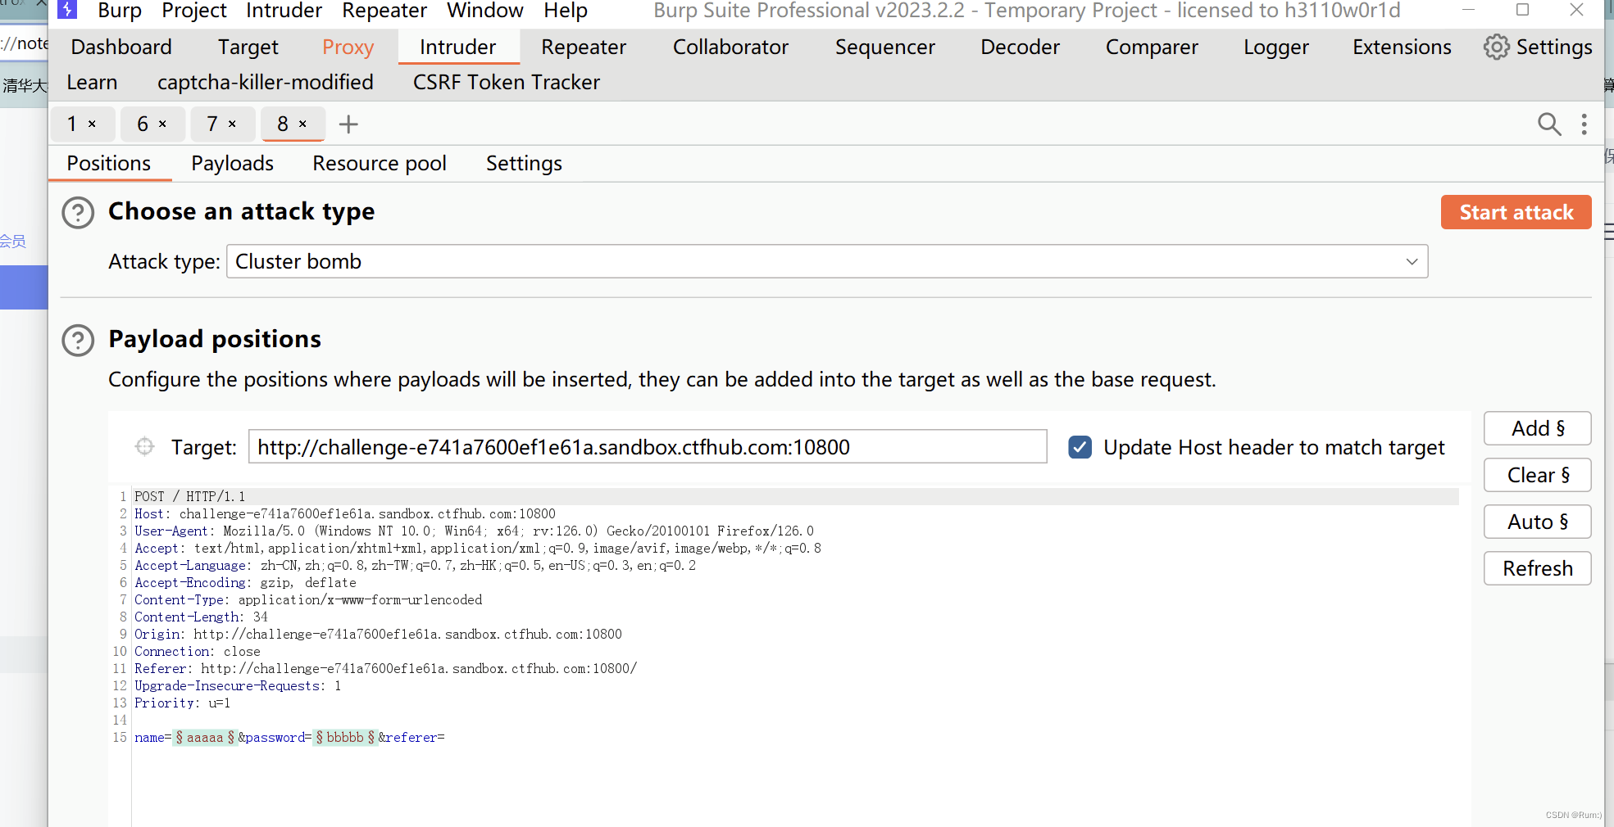Select Intruder attack tab 1
This screenshot has height=827, width=1614.
[x=72, y=124]
